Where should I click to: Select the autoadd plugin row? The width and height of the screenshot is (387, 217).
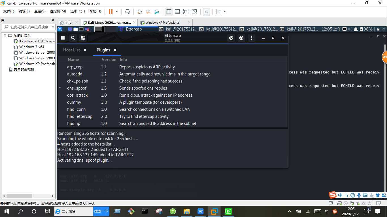coord(173,74)
